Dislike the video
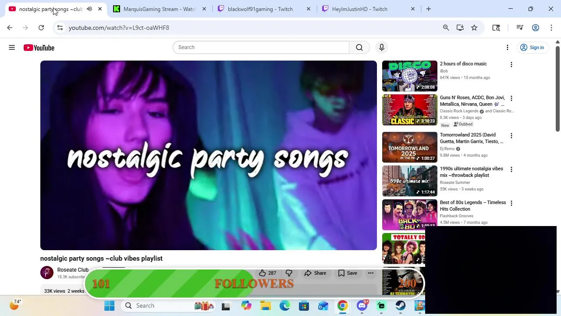 [x=289, y=273]
